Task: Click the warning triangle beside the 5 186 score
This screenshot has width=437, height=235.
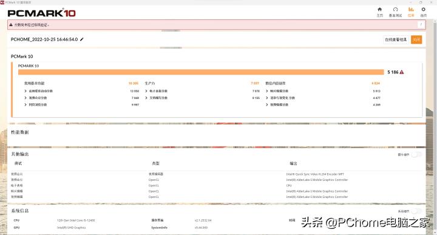Action: pos(402,72)
